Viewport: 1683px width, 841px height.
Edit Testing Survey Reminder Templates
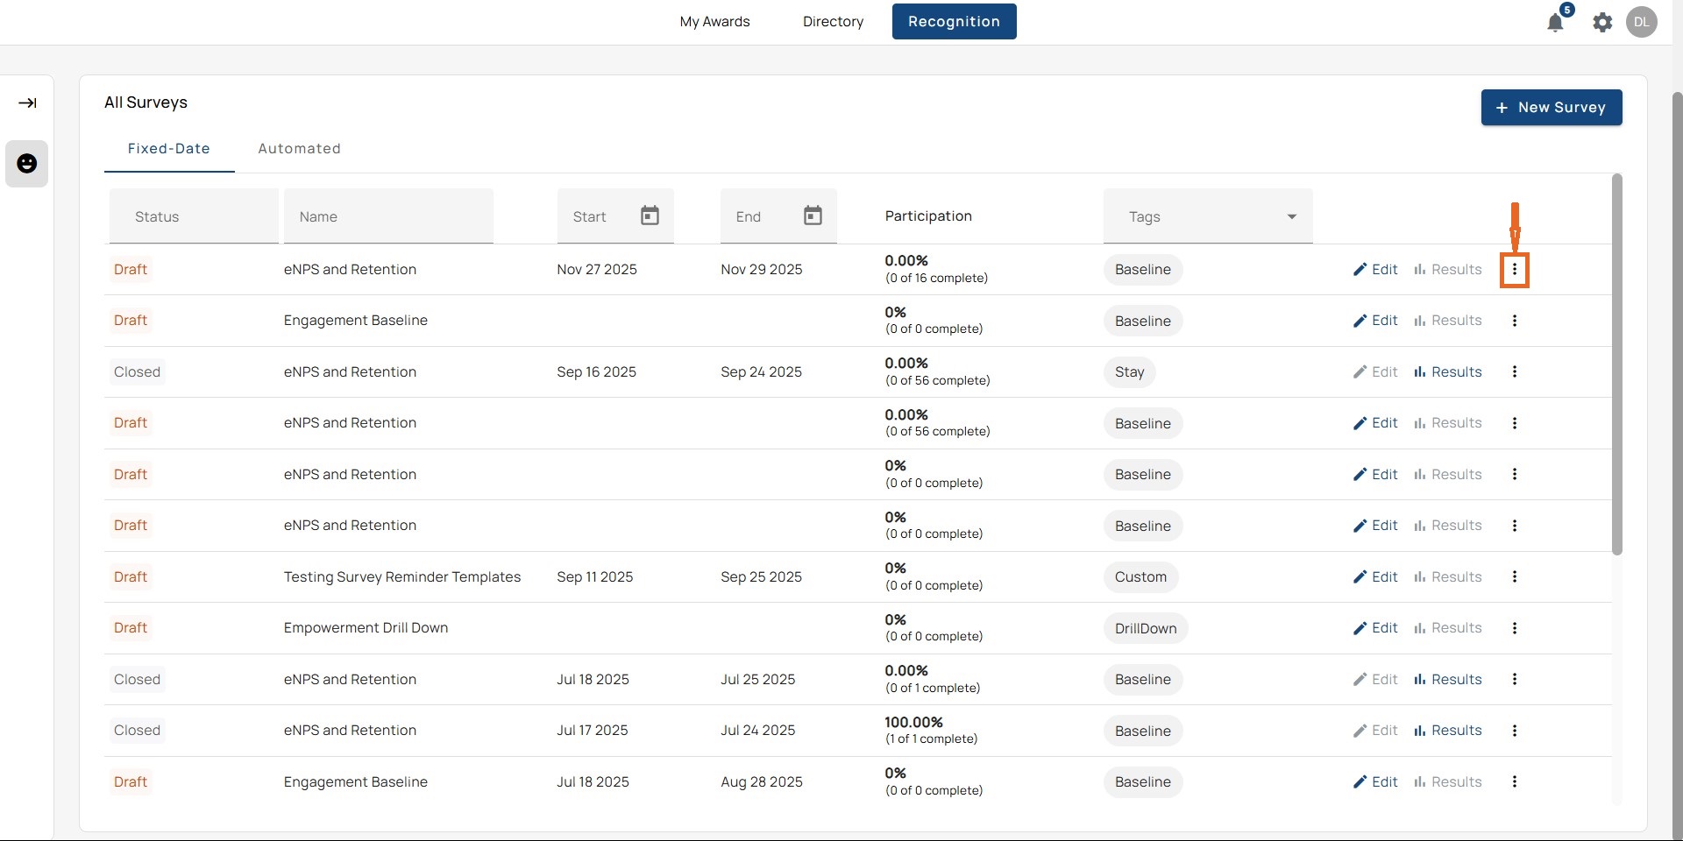click(1375, 577)
